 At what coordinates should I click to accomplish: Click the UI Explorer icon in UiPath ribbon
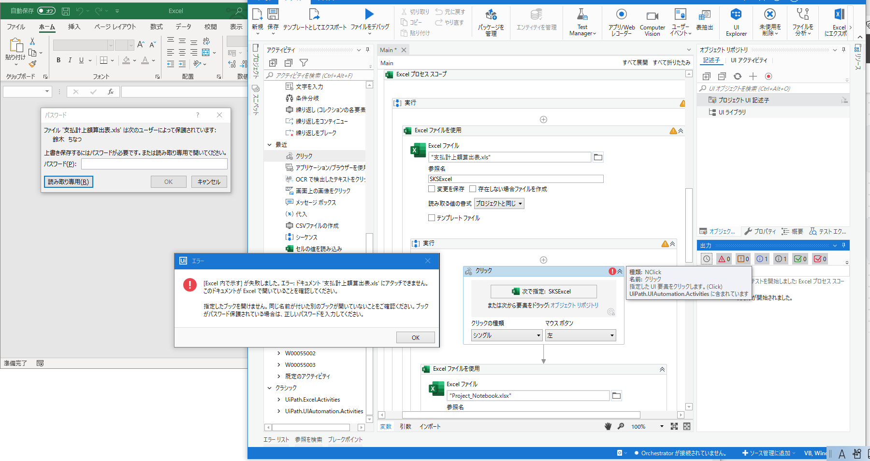point(736,14)
